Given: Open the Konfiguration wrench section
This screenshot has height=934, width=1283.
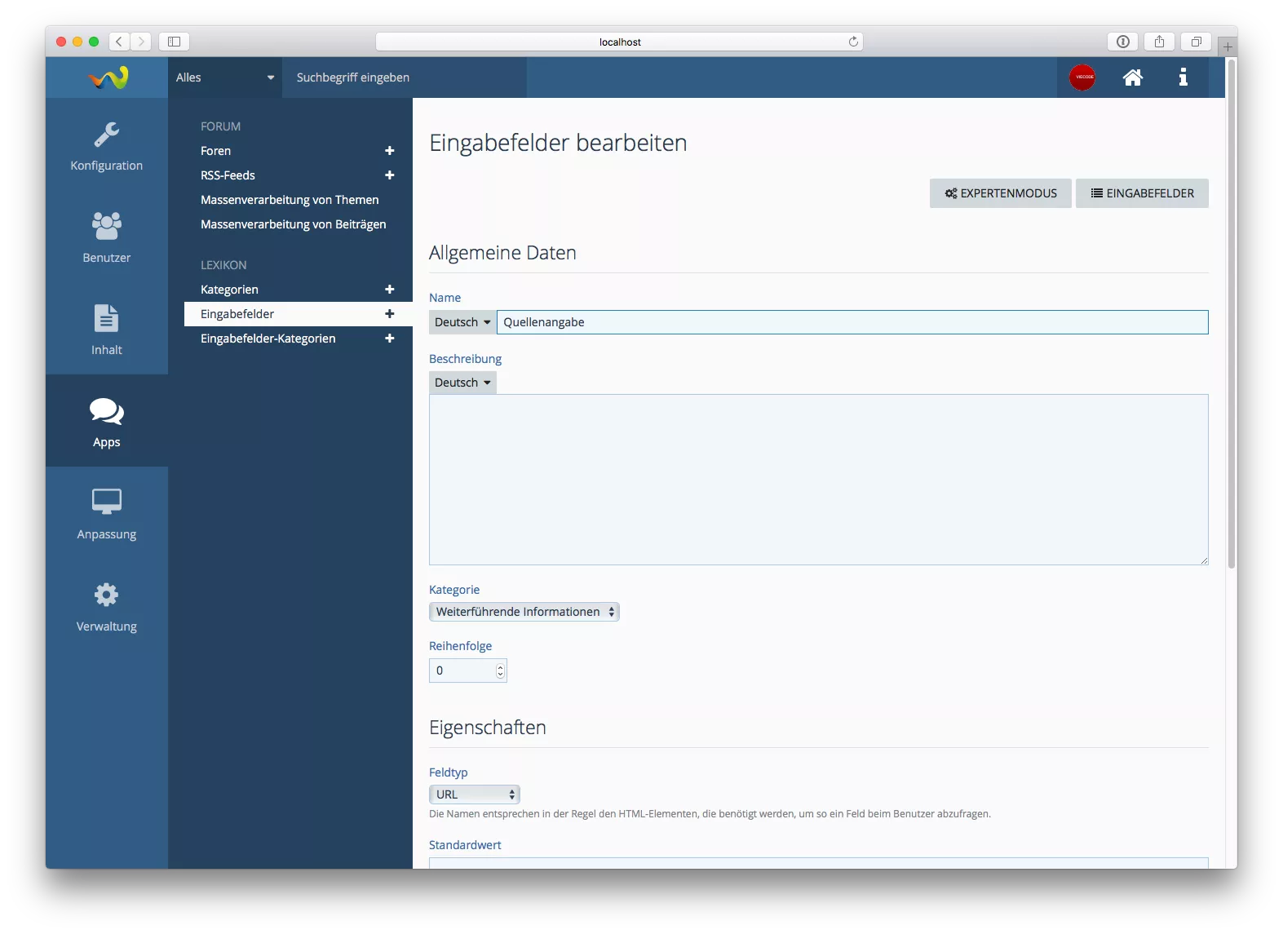Looking at the screenshot, I should point(106,145).
